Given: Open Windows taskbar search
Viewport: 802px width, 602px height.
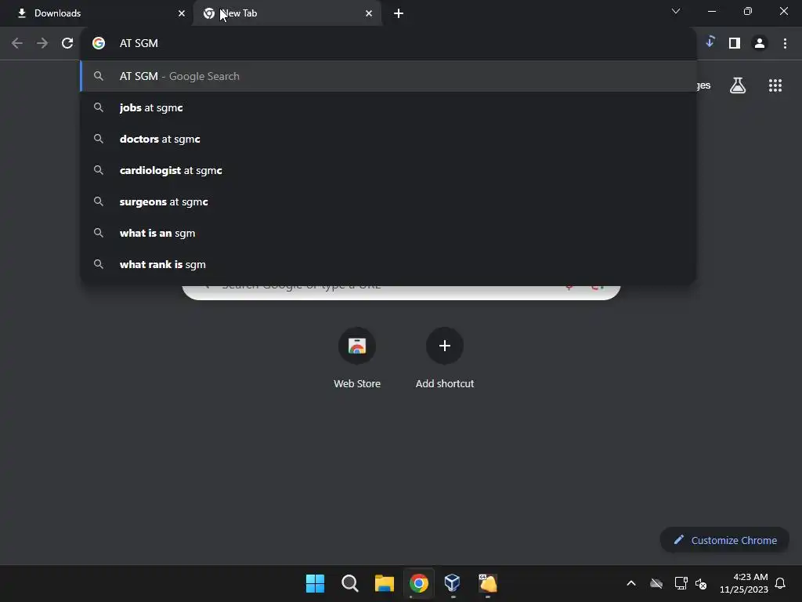Looking at the screenshot, I should tap(350, 583).
